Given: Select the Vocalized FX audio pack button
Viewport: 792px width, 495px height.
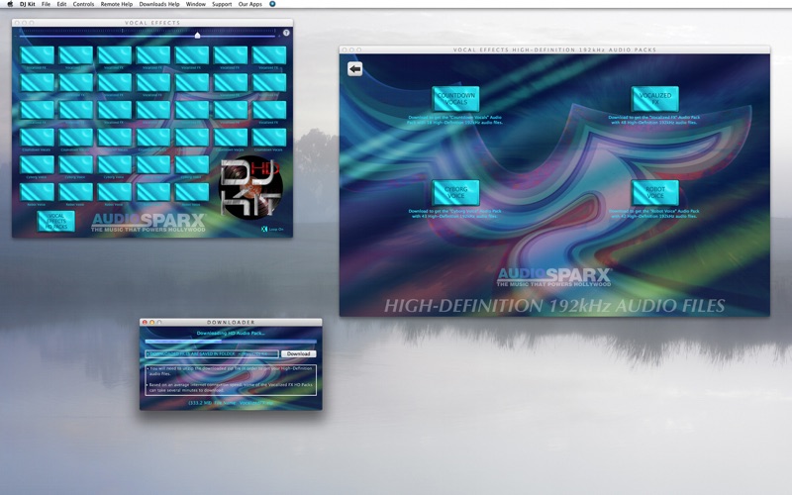Looking at the screenshot, I should pyautogui.click(x=654, y=98).
